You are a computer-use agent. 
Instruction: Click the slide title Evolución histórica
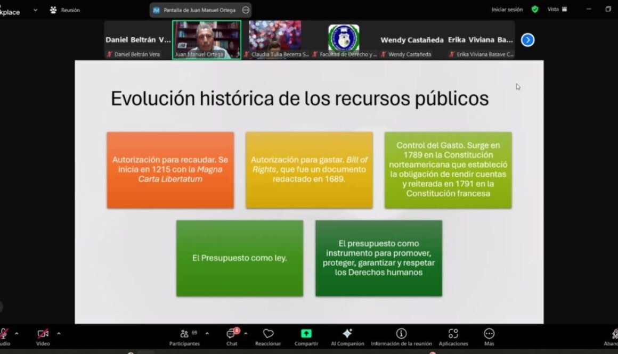pyautogui.click(x=299, y=98)
